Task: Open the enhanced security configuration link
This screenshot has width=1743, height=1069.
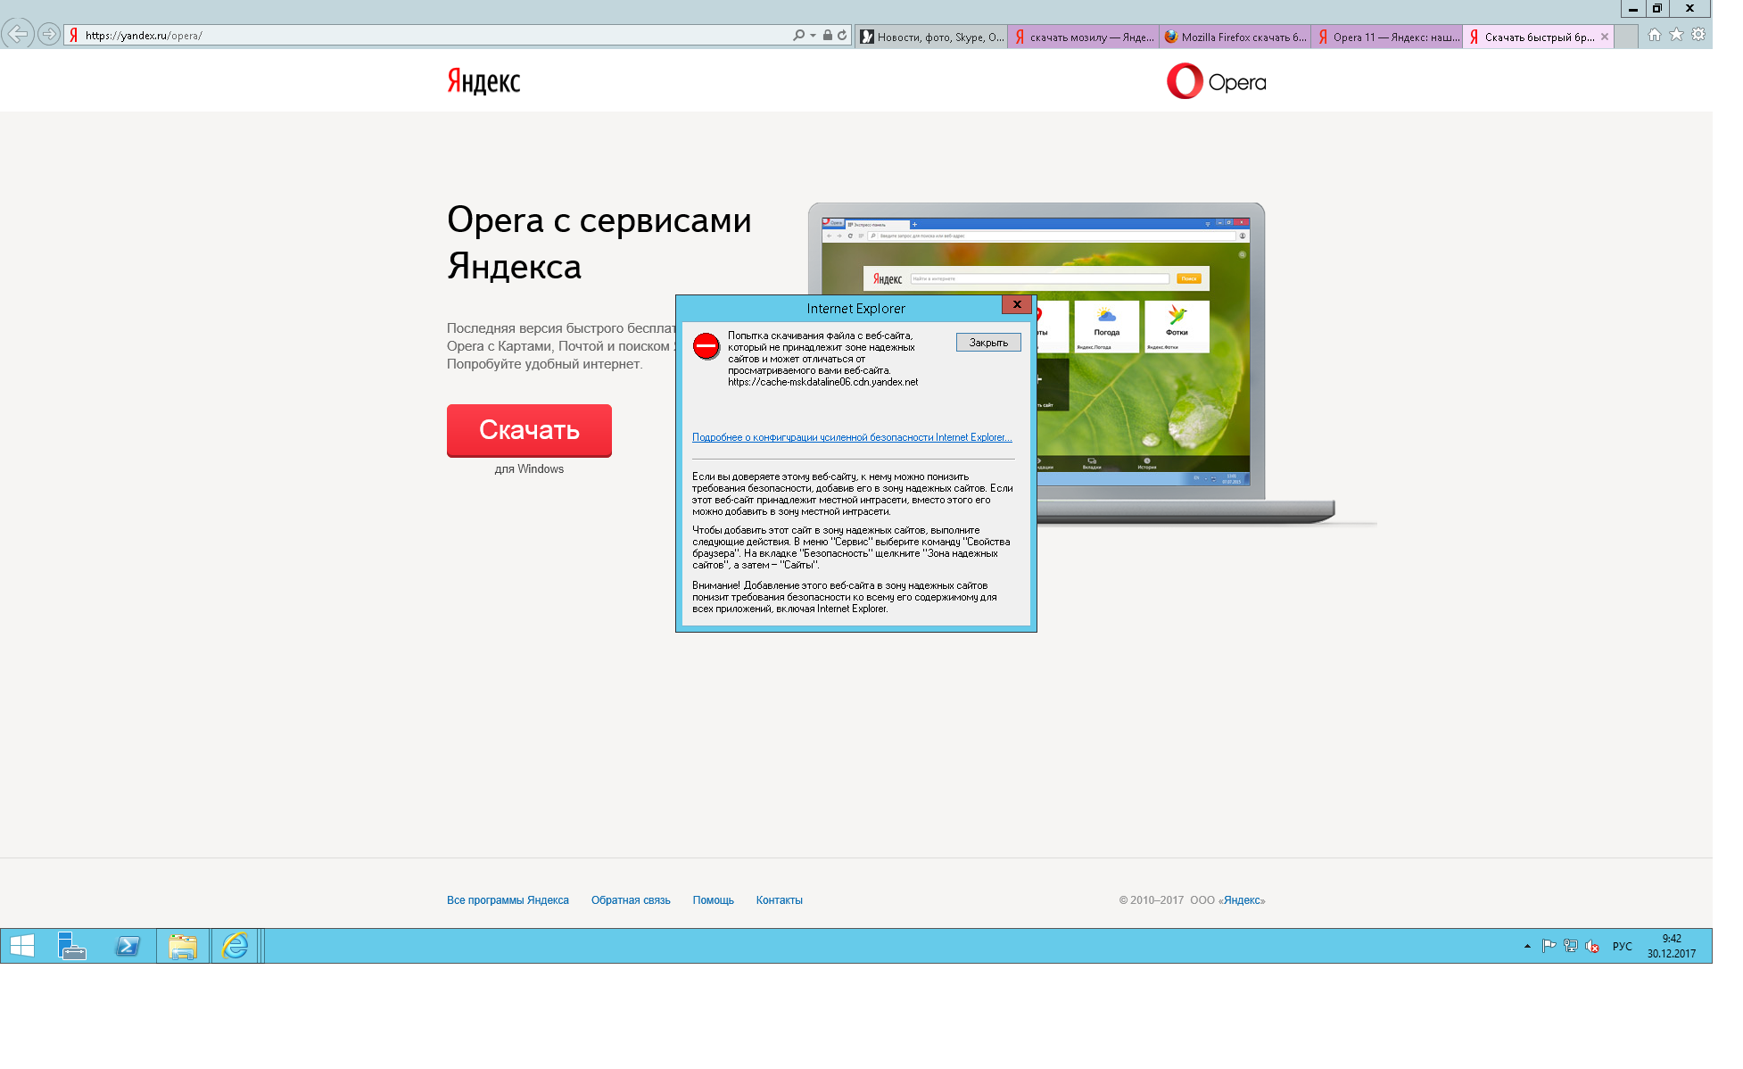Action: (x=852, y=437)
